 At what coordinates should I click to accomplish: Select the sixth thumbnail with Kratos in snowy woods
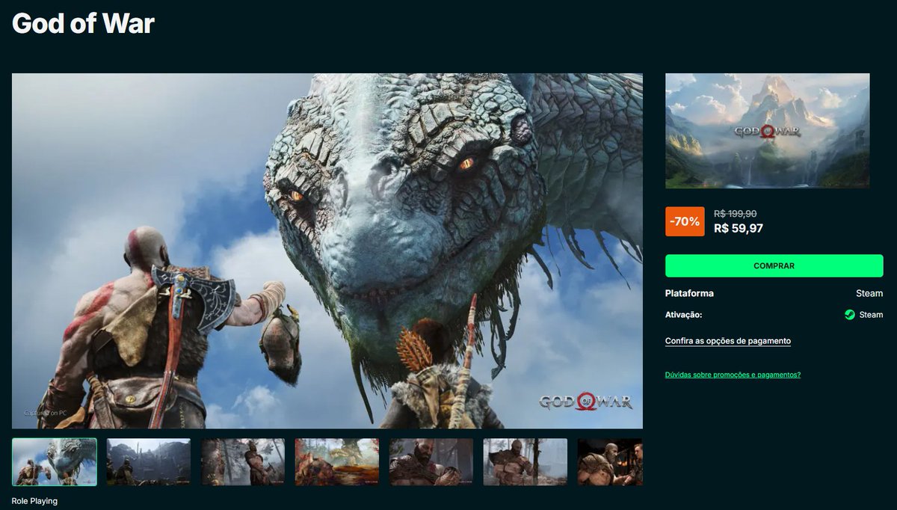pyautogui.click(x=525, y=462)
